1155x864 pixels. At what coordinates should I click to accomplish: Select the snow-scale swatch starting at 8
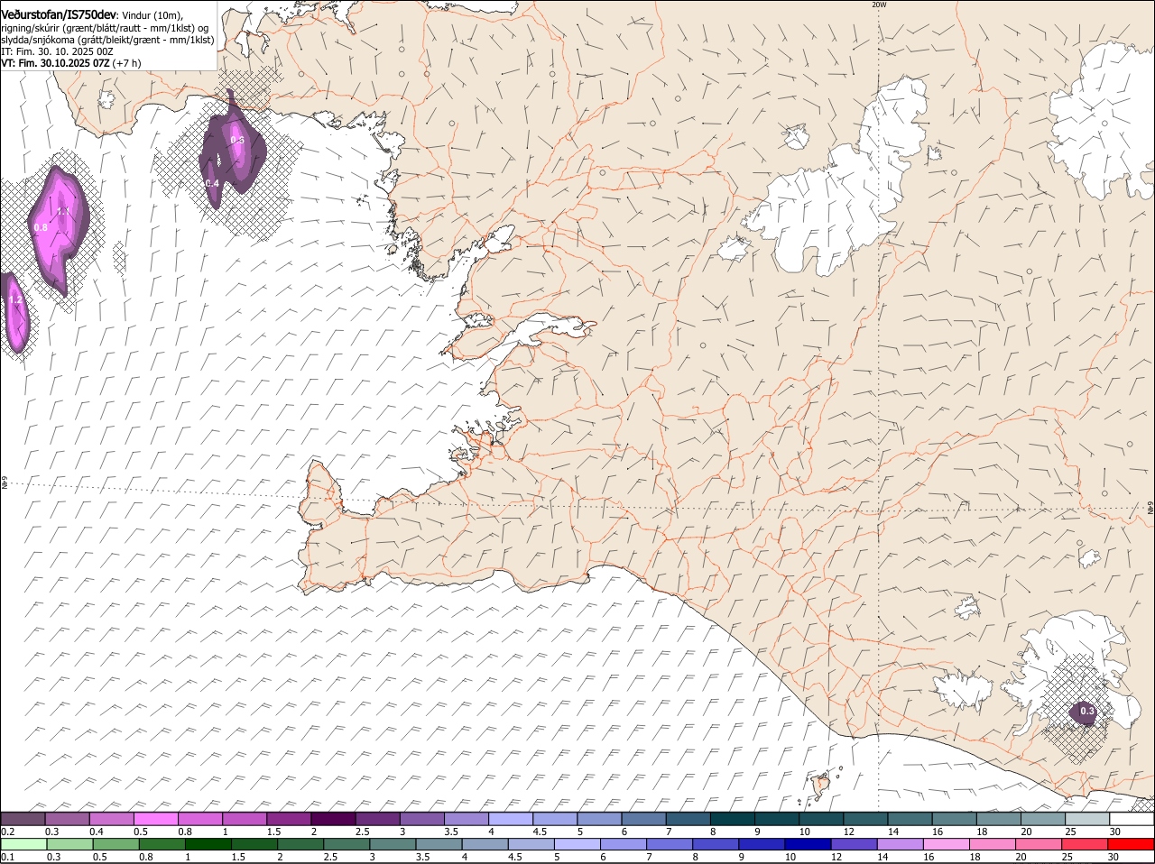(733, 818)
